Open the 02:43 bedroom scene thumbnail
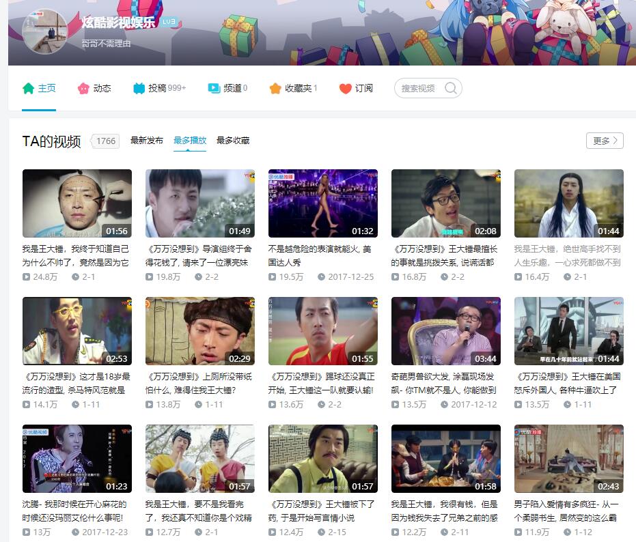The height and width of the screenshot is (542, 636). click(568, 459)
